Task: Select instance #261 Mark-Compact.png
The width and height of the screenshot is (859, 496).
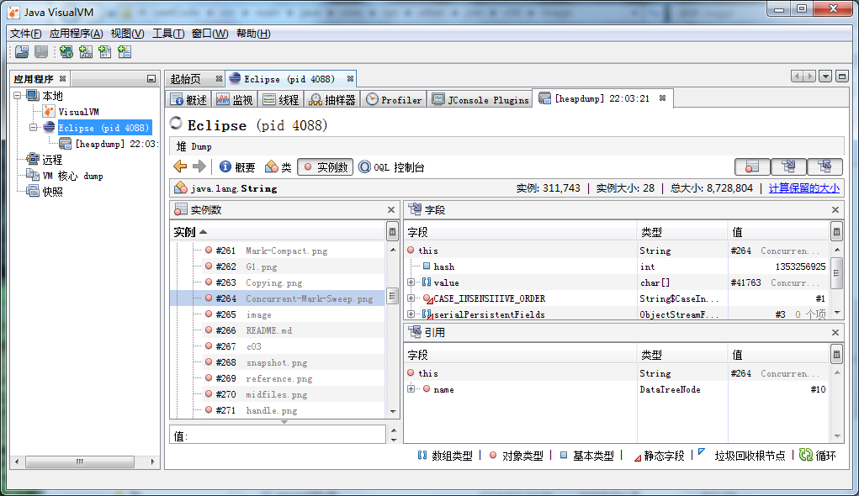Action: coord(278,251)
